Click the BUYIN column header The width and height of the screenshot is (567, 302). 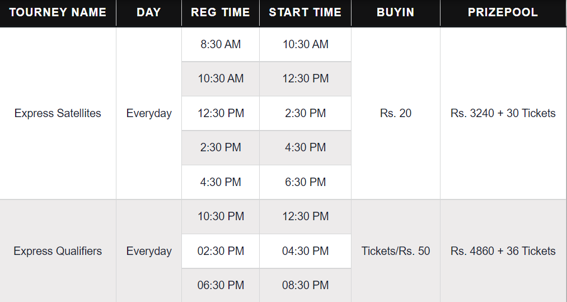[x=396, y=13]
